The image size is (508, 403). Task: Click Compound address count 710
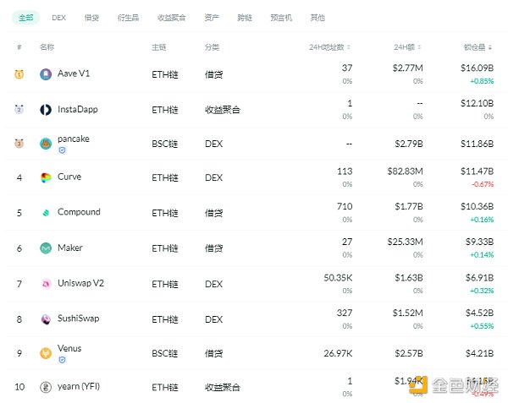pos(345,206)
